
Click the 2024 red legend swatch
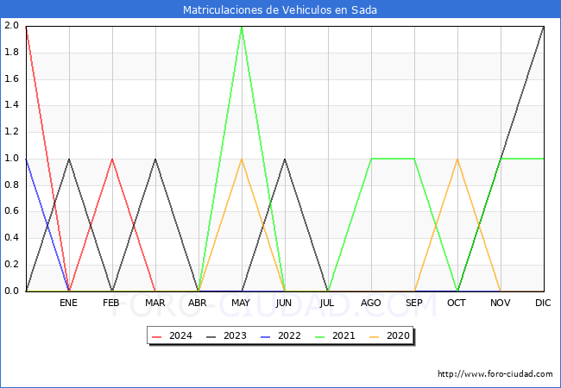pyautogui.click(x=157, y=336)
